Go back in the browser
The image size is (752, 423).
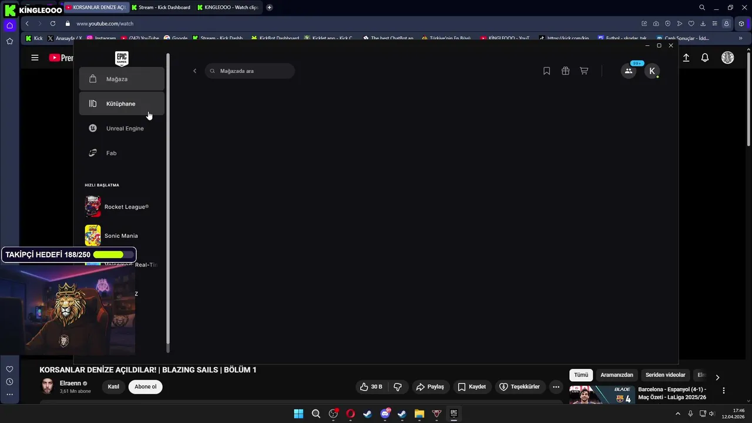(x=27, y=23)
